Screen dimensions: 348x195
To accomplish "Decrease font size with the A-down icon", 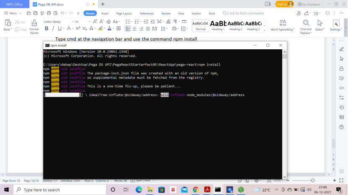I will [101, 21].
